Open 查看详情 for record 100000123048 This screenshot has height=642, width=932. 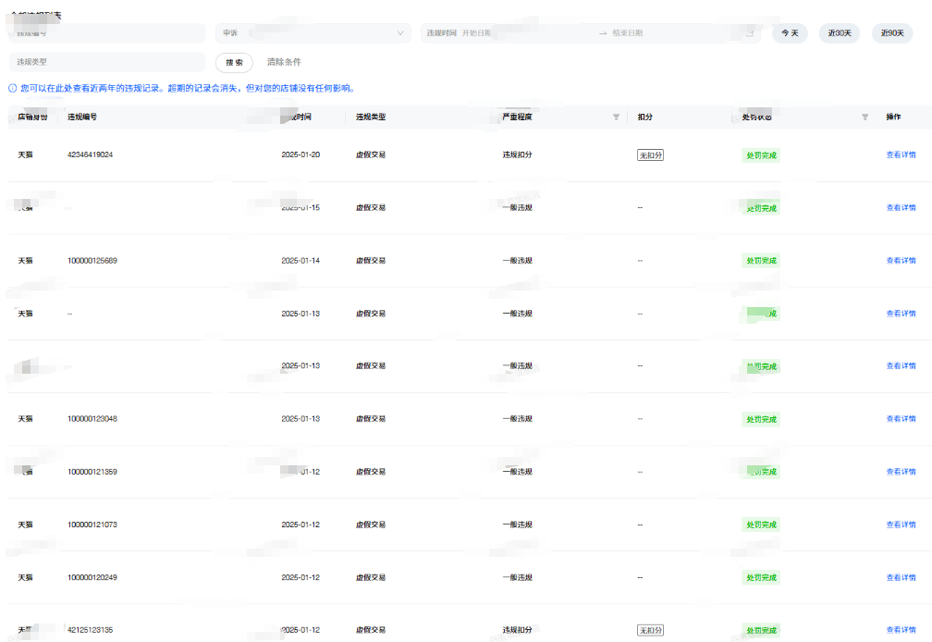pyautogui.click(x=901, y=419)
